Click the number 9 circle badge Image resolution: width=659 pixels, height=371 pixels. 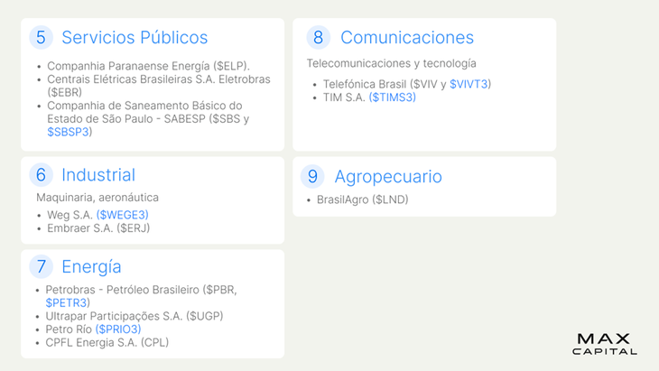point(312,176)
